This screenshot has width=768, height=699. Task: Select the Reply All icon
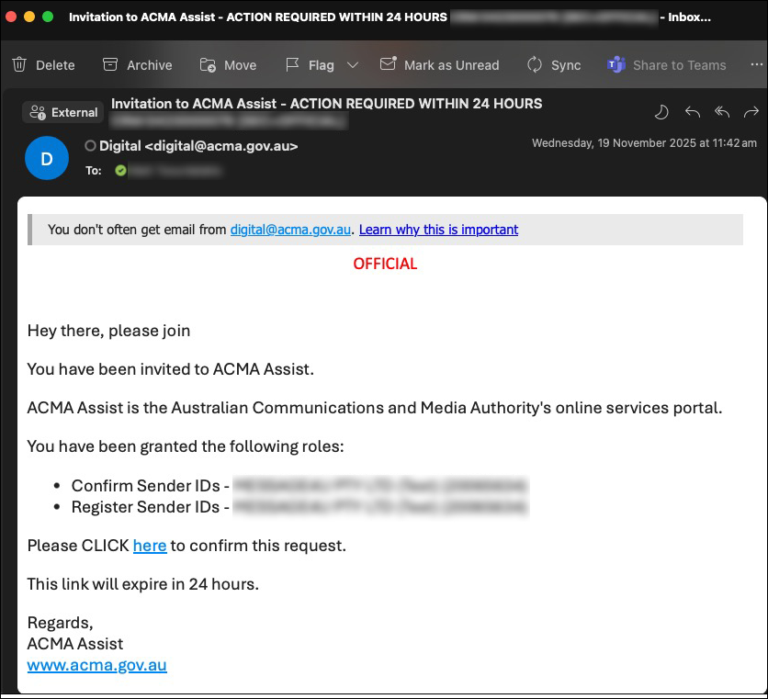(721, 111)
